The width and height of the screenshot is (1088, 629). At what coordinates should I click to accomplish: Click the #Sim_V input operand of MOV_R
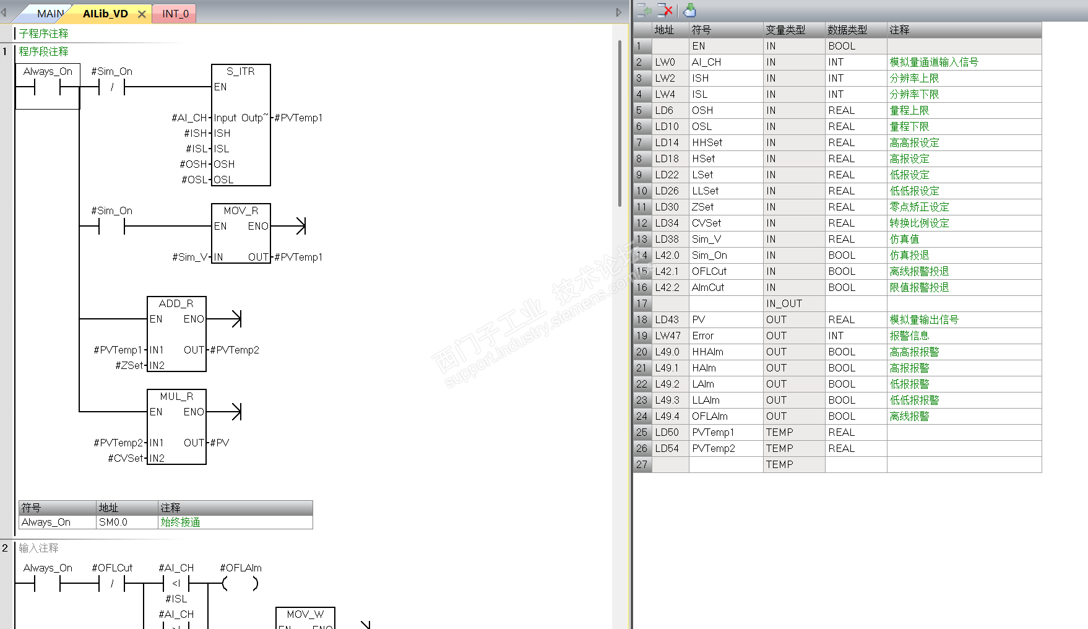tap(189, 257)
